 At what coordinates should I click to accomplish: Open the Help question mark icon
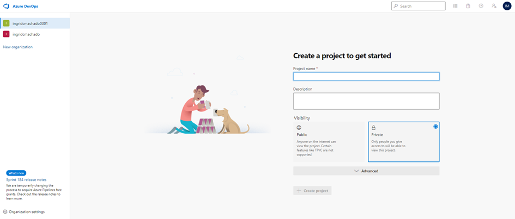click(x=481, y=6)
